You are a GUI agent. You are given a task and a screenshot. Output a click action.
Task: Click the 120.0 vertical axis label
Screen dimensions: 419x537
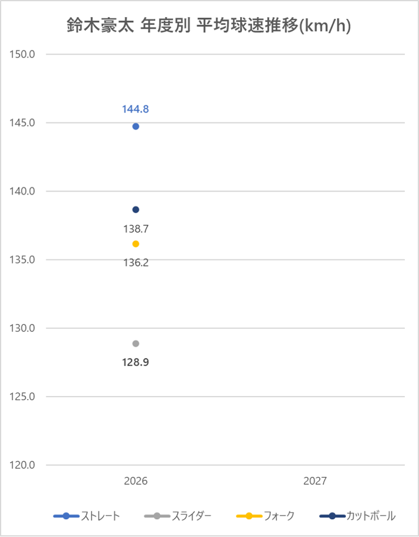coord(22,465)
